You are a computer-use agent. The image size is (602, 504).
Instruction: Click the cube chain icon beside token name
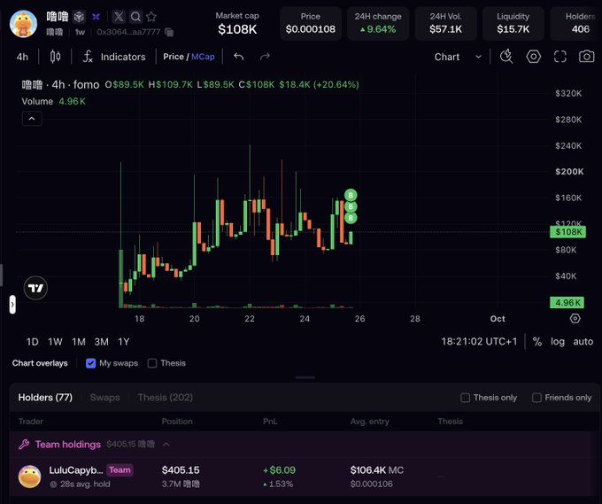79,17
